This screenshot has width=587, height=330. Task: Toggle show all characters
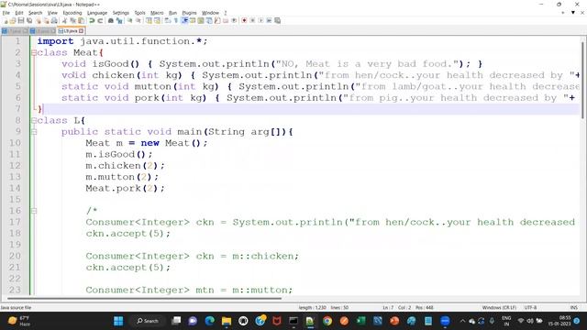[x=176, y=20]
